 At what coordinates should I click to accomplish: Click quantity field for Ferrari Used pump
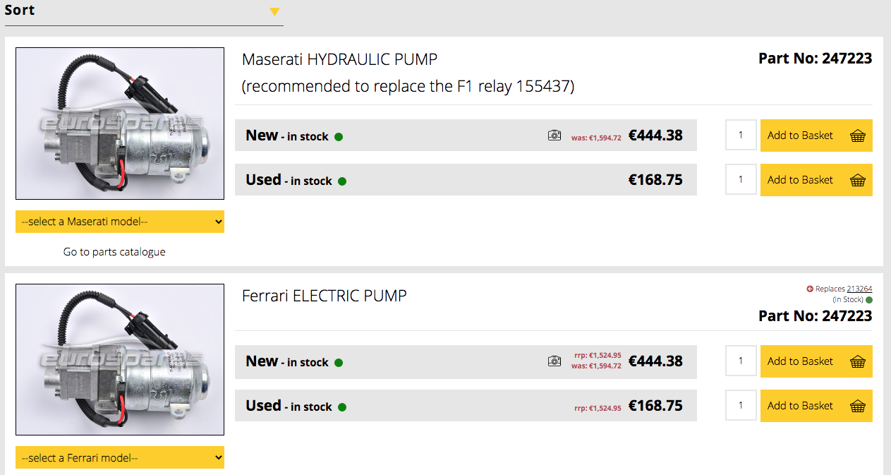[x=741, y=406]
